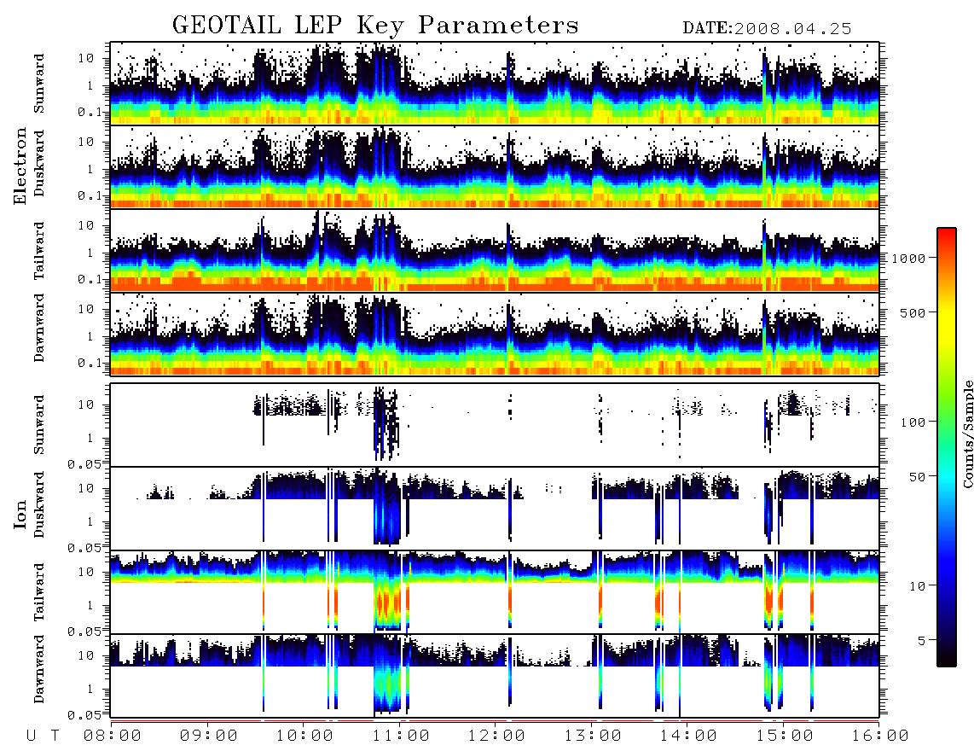The height and width of the screenshot is (751, 974).
Task: Click the Electron Dawnward spectrogram panel
Action: coord(495,334)
